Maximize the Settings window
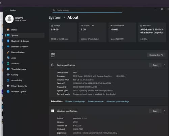 point(162,9)
